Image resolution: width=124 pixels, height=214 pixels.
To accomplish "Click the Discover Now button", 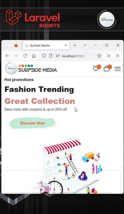I will click(32, 123).
